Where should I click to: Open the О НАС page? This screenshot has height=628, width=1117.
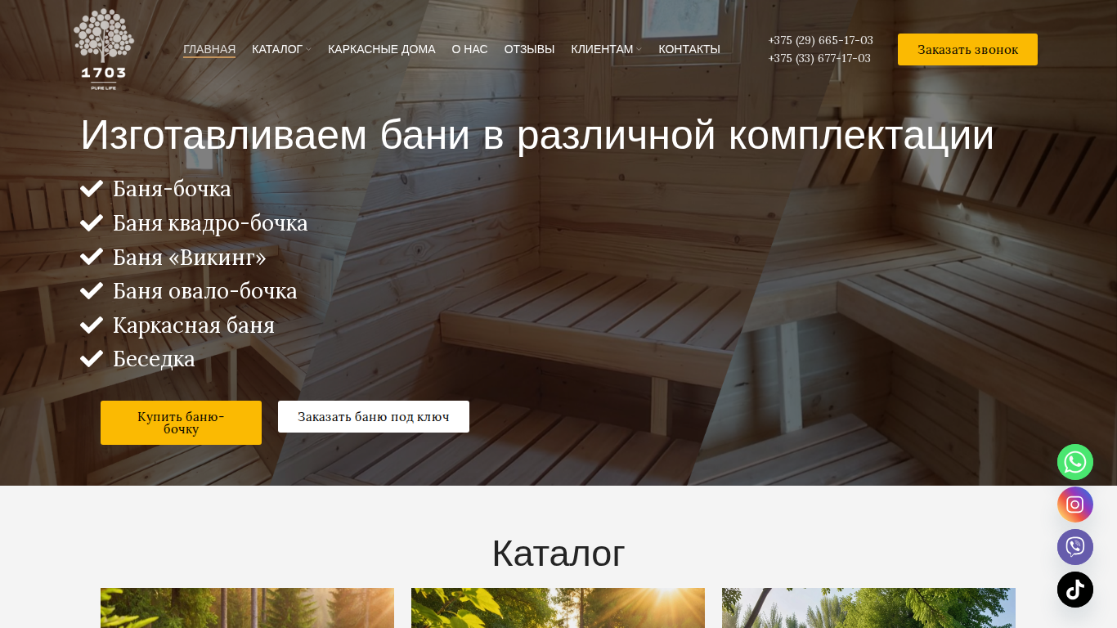[469, 49]
